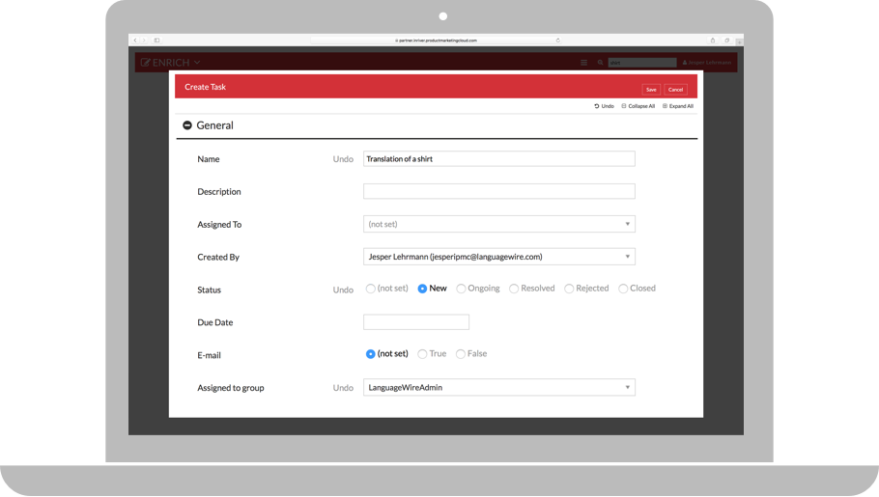Click the search magnifier icon

[600, 63]
